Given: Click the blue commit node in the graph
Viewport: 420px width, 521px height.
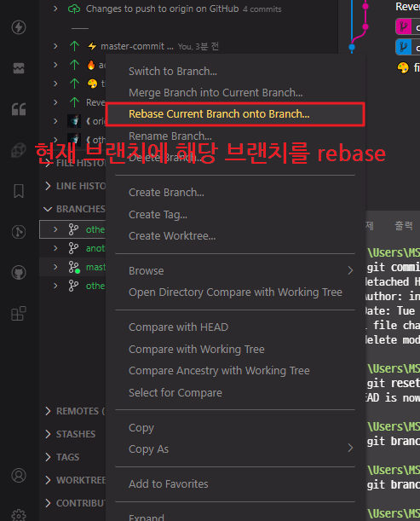Looking at the screenshot, I should (x=352, y=47).
